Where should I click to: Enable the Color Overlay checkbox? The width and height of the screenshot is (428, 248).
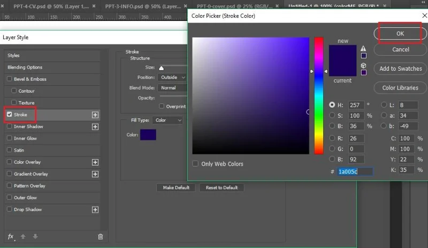pyautogui.click(x=10, y=162)
